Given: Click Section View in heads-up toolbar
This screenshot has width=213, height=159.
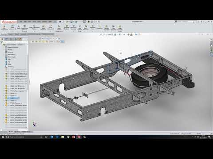Looking at the screenshot, I should tap(110, 34).
